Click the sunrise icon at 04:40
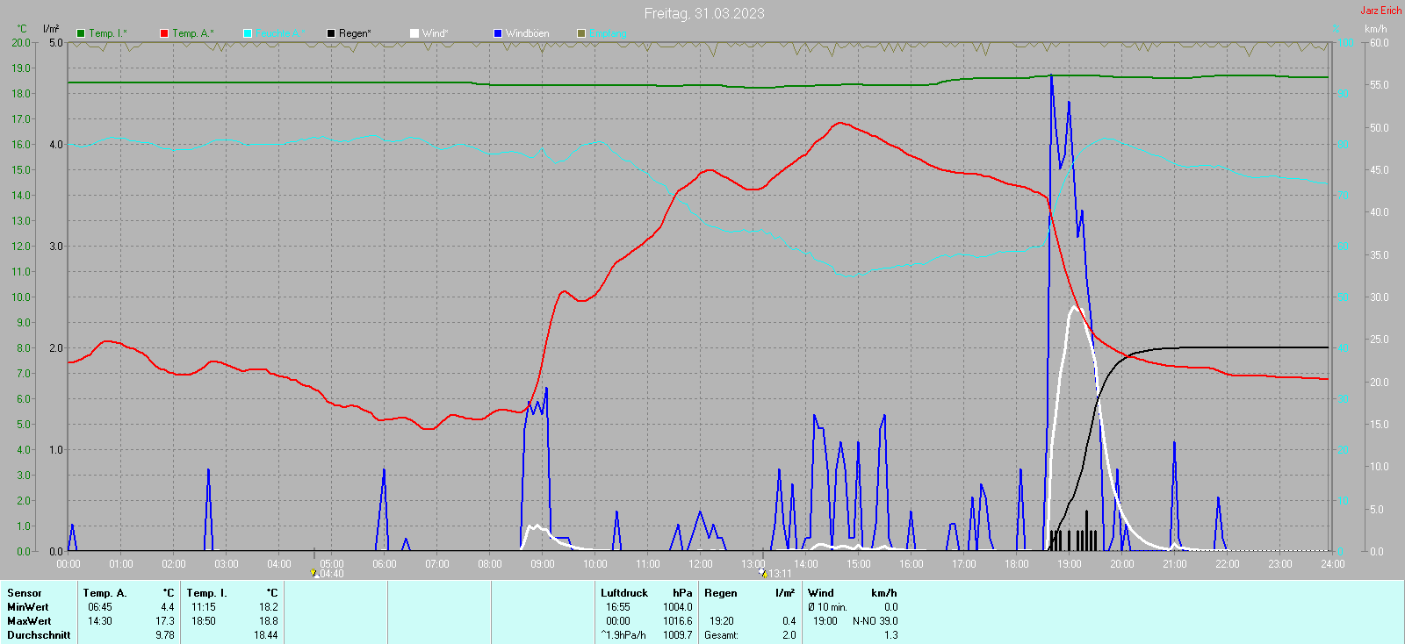1405x644 pixels. (x=313, y=573)
